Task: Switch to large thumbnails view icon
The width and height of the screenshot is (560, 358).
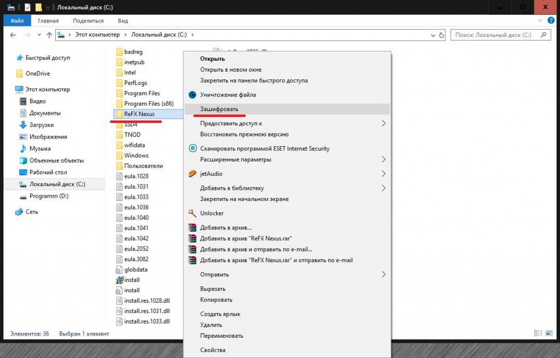Action: coord(549,333)
